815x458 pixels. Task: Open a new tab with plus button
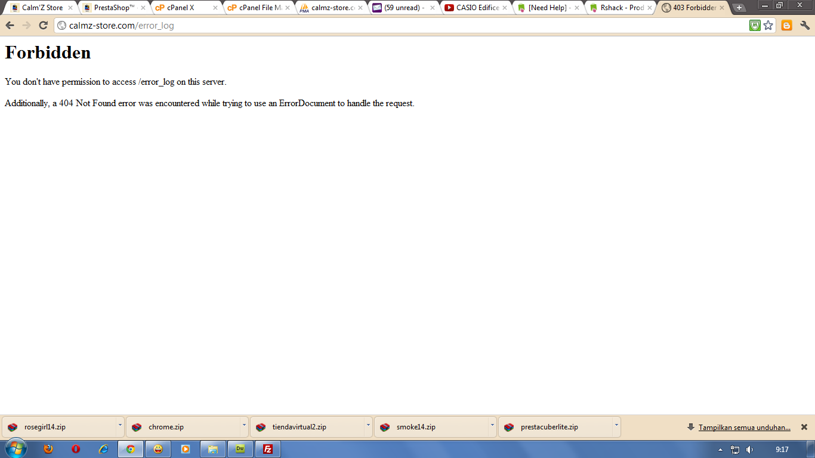coord(739,8)
